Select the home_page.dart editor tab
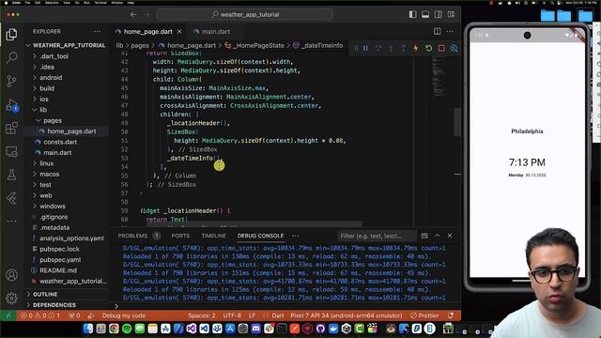The width and height of the screenshot is (601, 338). coord(148,31)
